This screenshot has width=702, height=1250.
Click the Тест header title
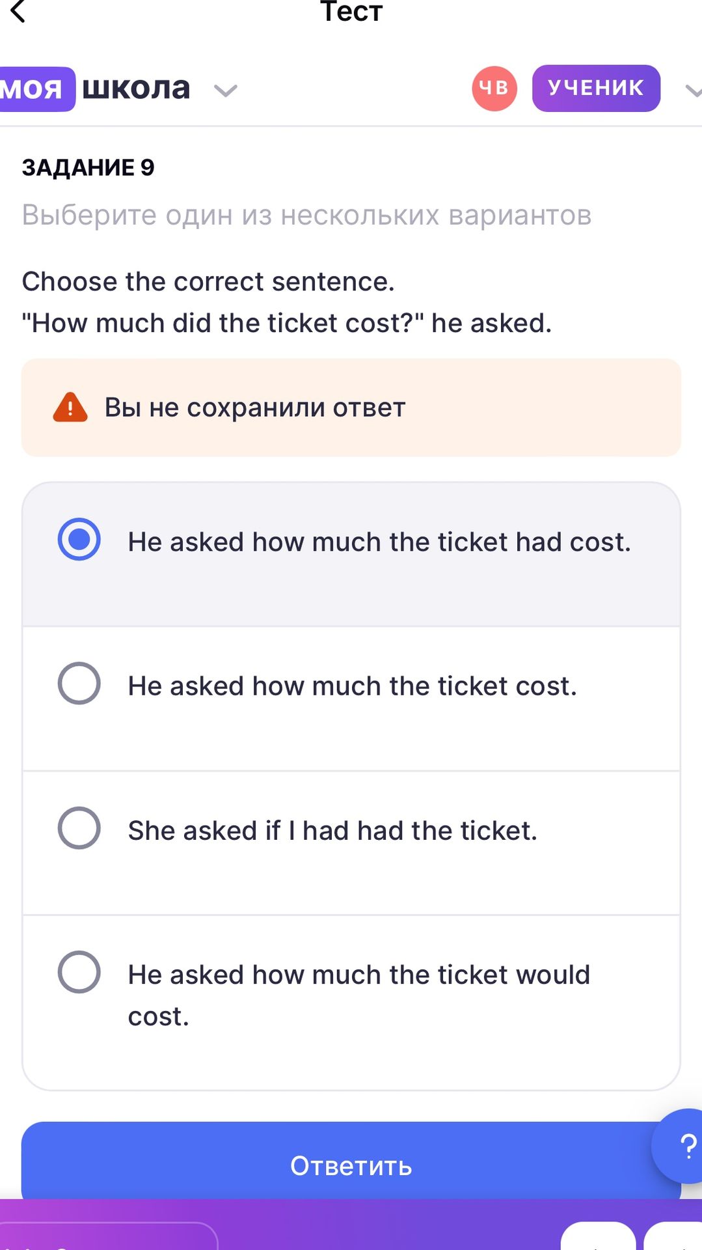(x=351, y=11)
